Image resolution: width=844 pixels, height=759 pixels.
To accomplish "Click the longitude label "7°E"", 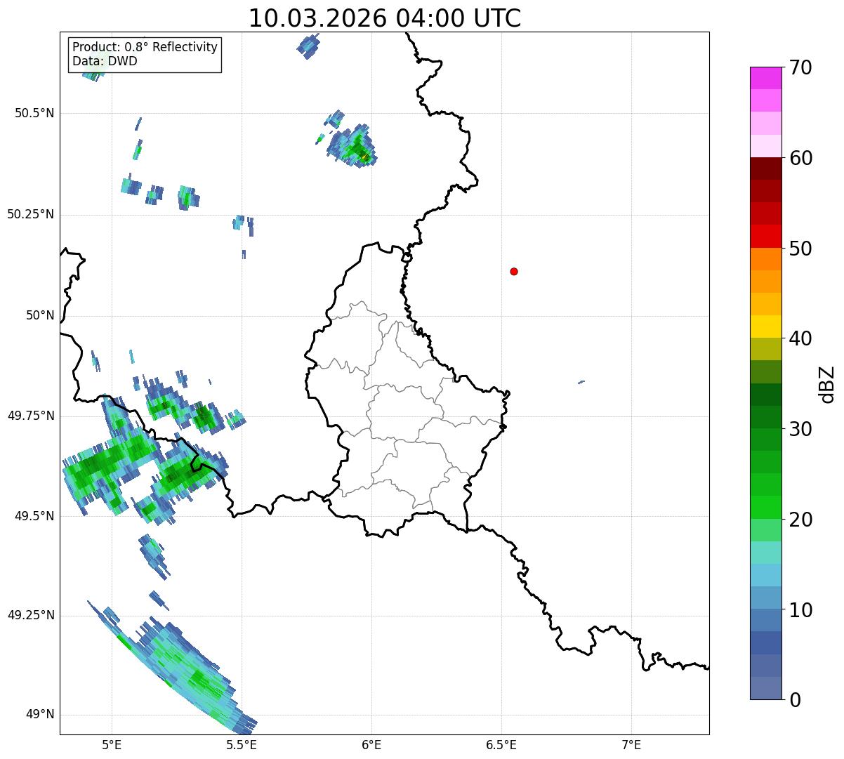I will tap(631, 745).
